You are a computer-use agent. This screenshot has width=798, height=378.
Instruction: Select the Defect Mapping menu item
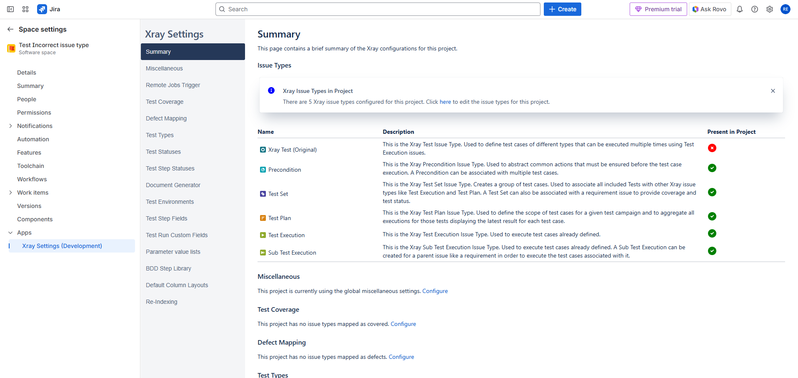coord(166,118)
